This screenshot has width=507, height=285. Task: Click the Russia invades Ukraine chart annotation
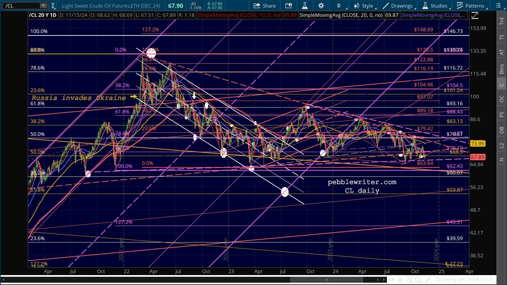[x=79, y=98]
